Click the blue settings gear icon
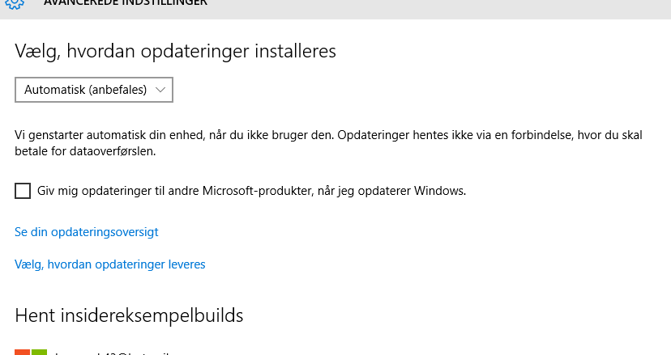This screenshot has height=355, width=671. pyautogui.click(x=15, y=4)
